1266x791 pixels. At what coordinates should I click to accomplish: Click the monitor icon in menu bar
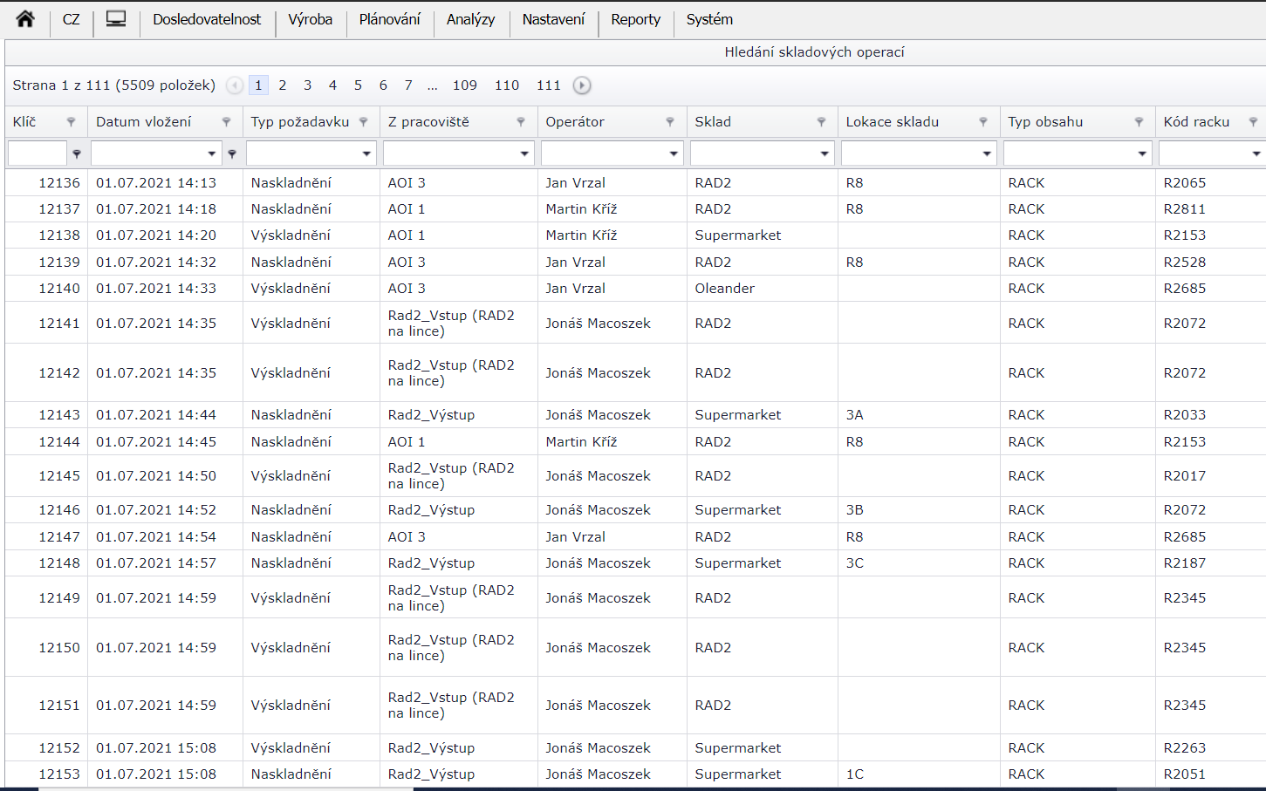(116, 19)
